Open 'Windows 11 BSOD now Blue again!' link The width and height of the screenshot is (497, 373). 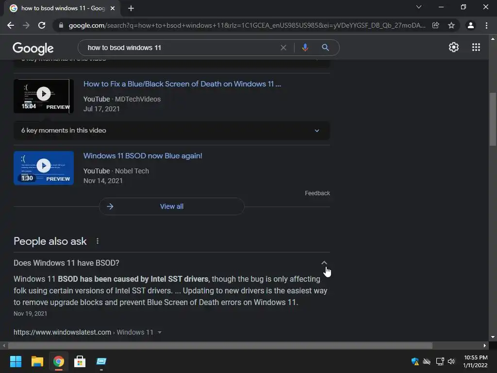[x=143, y=156]
